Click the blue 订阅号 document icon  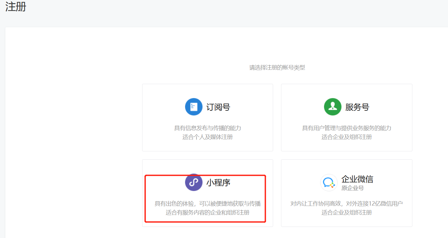pos(194,107)
